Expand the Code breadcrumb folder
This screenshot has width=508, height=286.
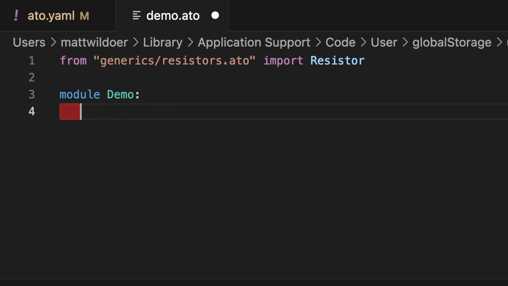click(341, 42)
